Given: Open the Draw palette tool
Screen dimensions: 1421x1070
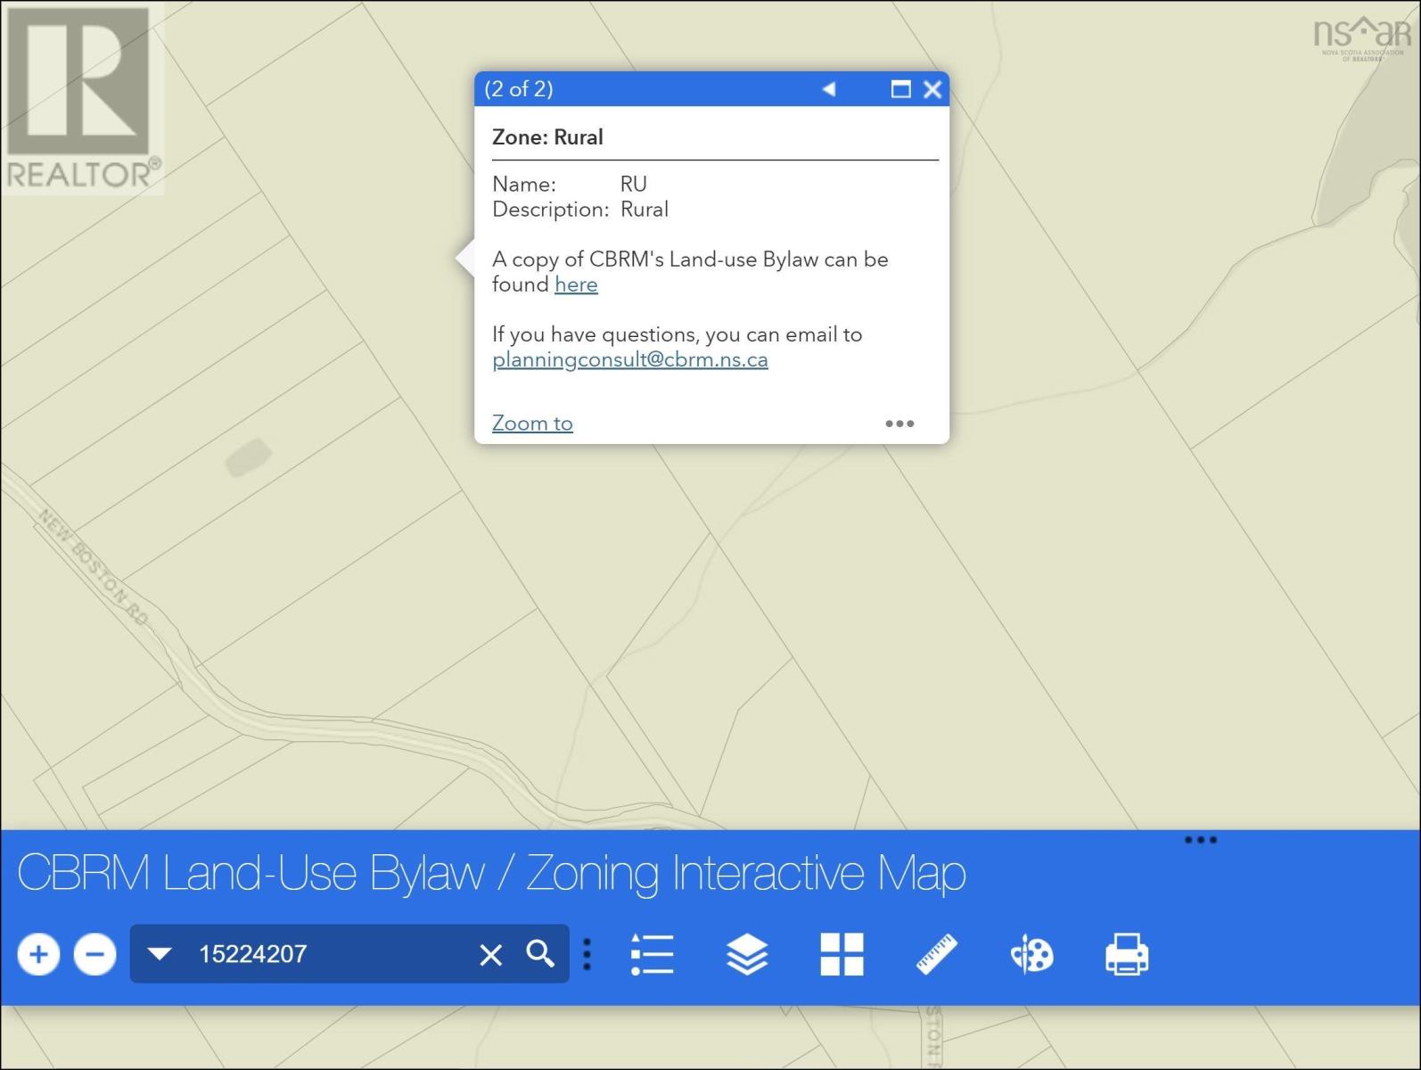Looking at the screenshot, I should point(1031,954).
